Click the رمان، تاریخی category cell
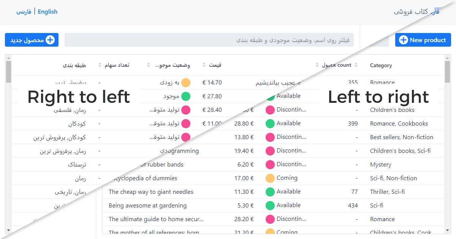This screenshot has width=456, height=239. pos(70,192)
